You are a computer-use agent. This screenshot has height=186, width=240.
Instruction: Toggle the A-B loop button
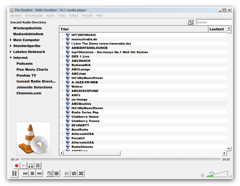(x=31, y=166)
